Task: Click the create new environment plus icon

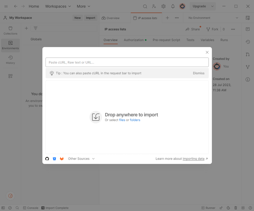Action: [x=26, y=28]
